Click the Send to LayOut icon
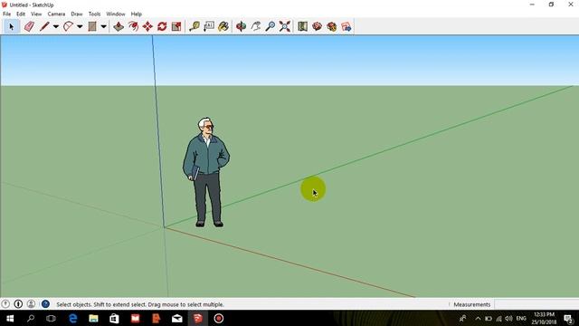The width and height of the screenshot is (579, 326). [346, 26]
